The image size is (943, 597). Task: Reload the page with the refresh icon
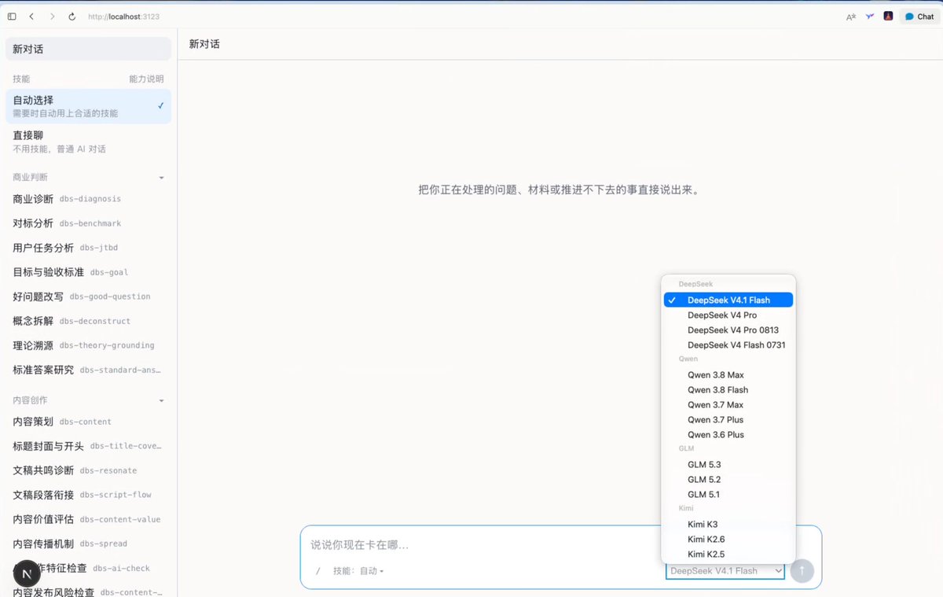[x=72, y=17]
